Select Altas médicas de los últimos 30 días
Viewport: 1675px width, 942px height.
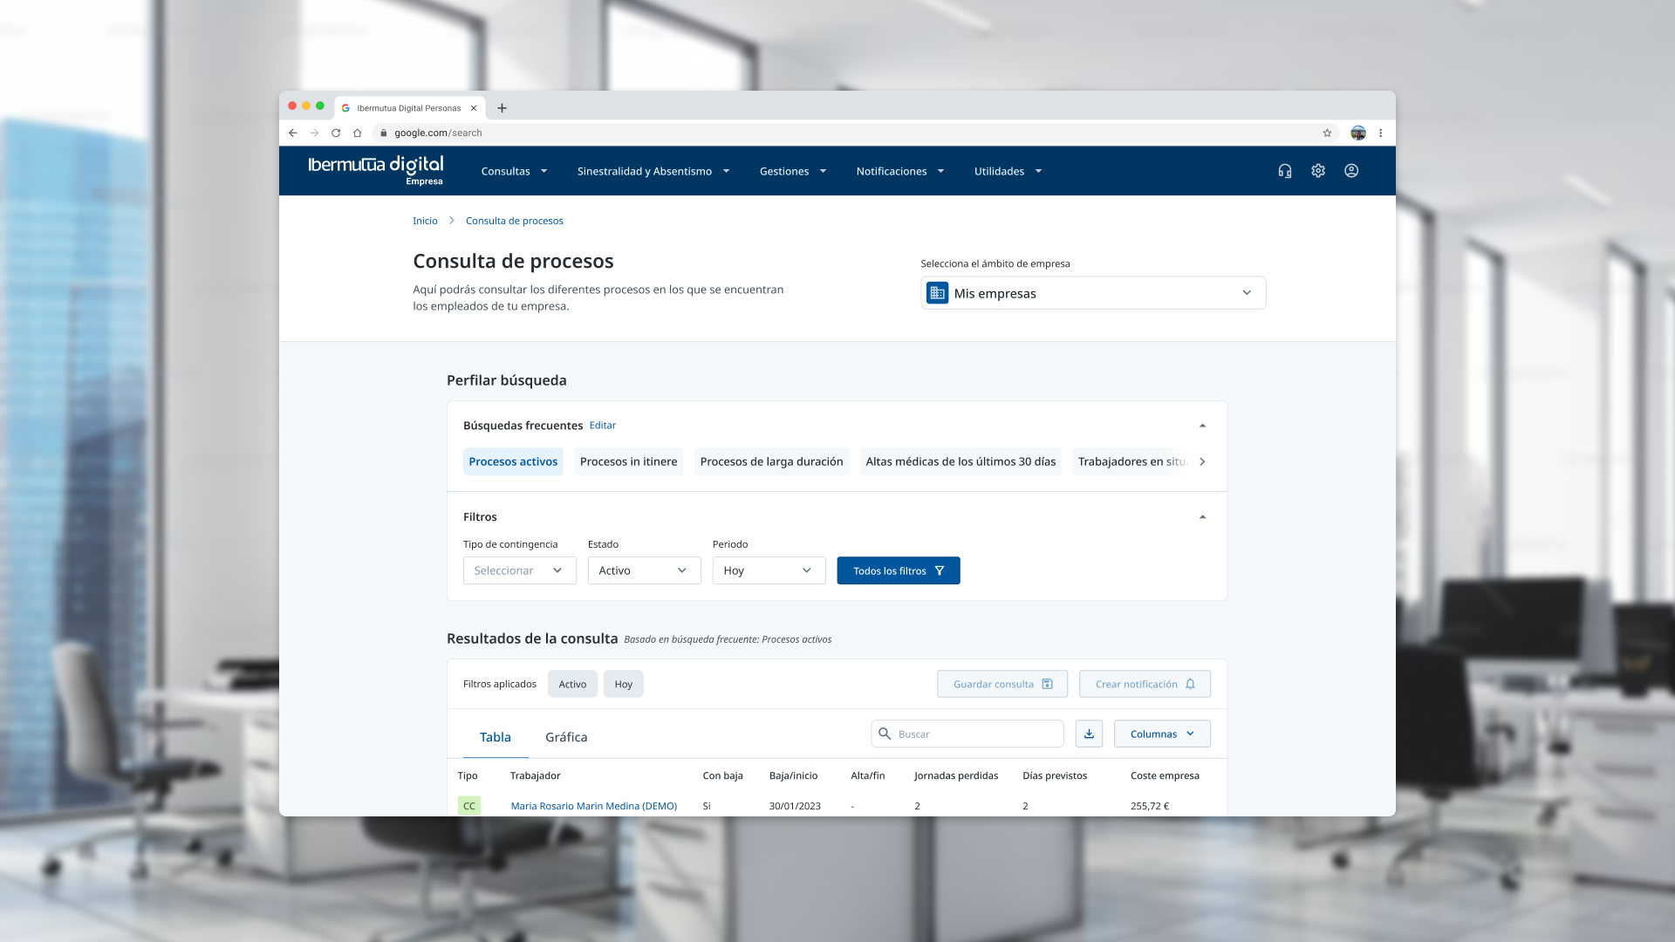(x=961, y=461)
